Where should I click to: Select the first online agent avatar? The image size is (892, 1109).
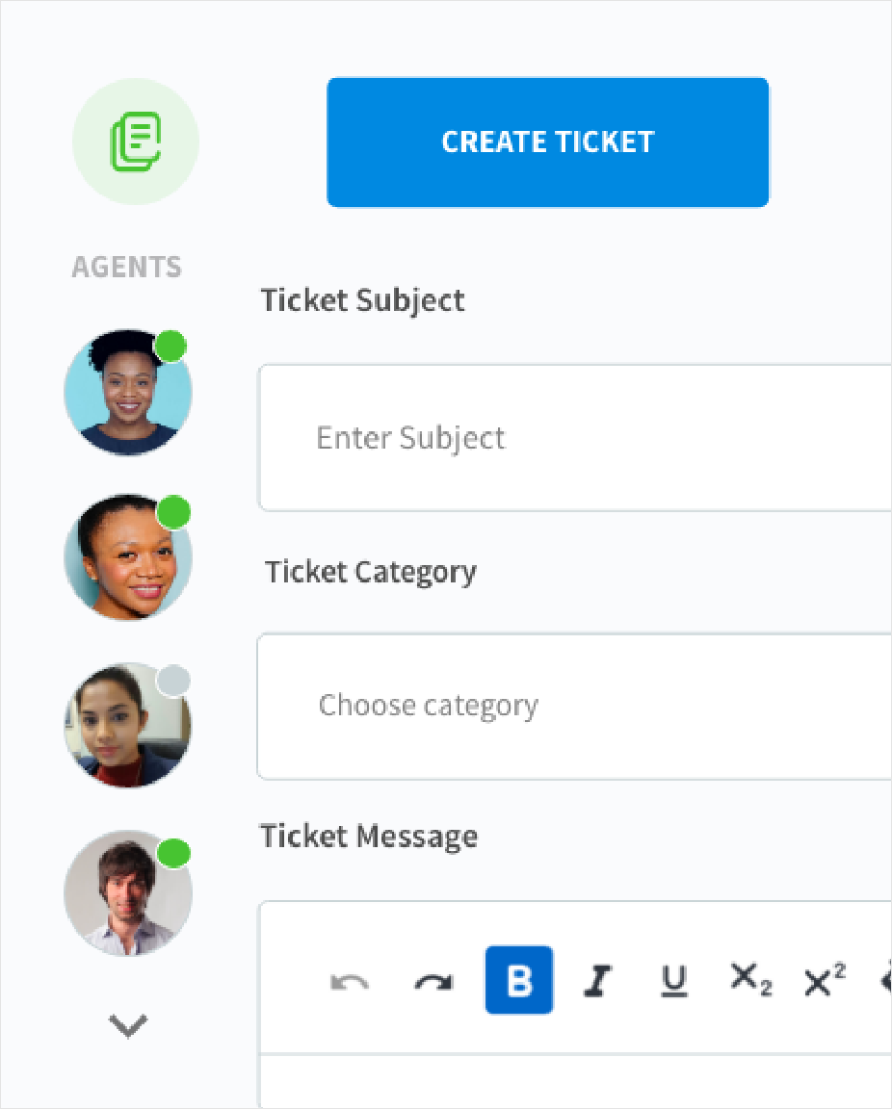[x=128, y=392]
